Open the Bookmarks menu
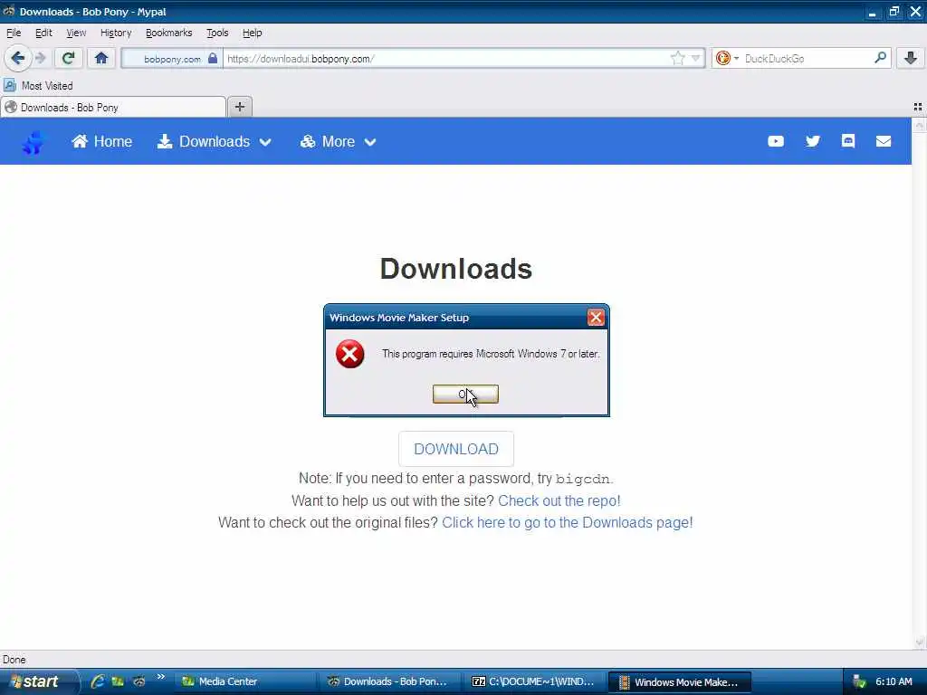 click(x=168, y=33)
